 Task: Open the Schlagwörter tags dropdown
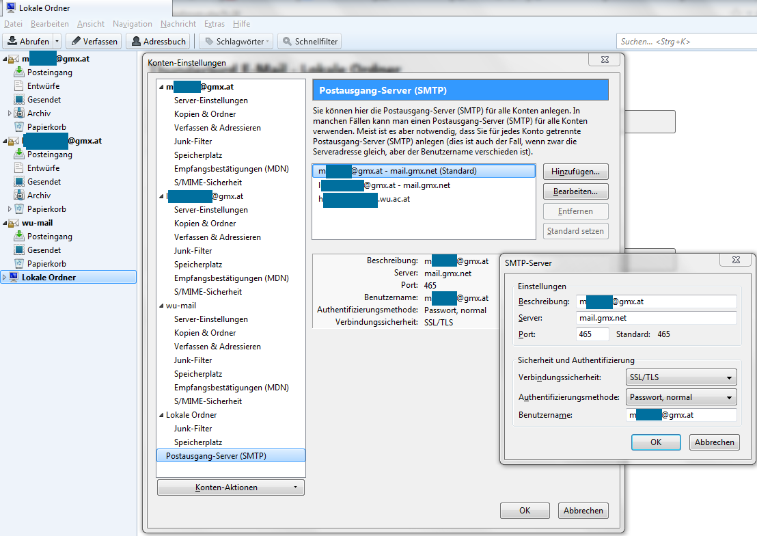[x=236, y=42]
